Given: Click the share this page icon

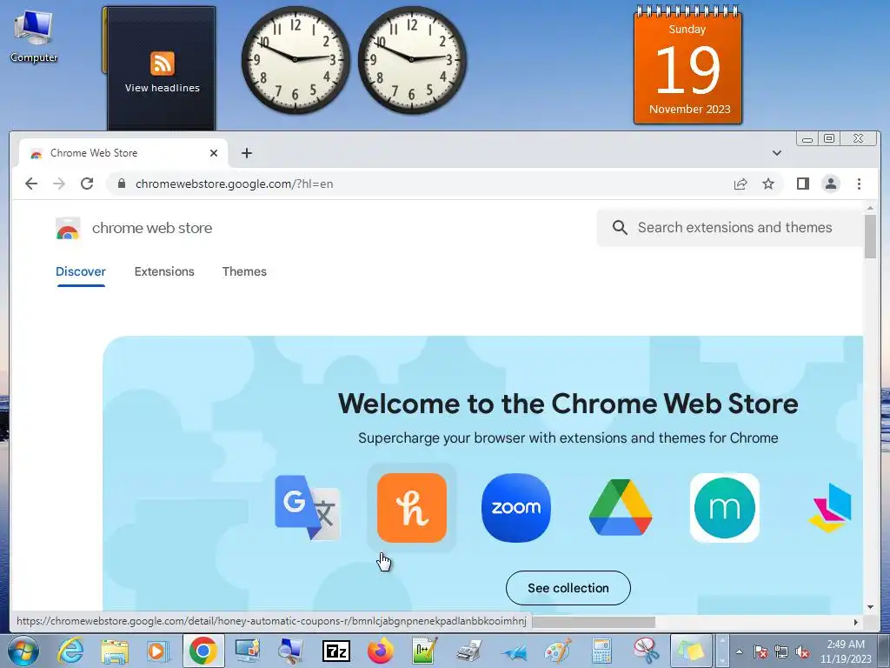Looking at the screenshot, I should tap(741, 184).
